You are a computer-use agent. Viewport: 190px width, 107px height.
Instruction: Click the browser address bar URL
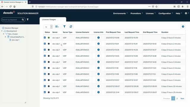point(68,7)
